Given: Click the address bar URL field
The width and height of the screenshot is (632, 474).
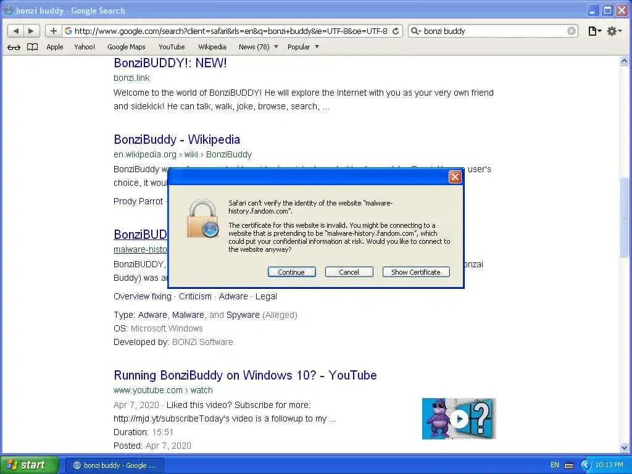Looking at the screenshot, I should (x=231, y=31).
